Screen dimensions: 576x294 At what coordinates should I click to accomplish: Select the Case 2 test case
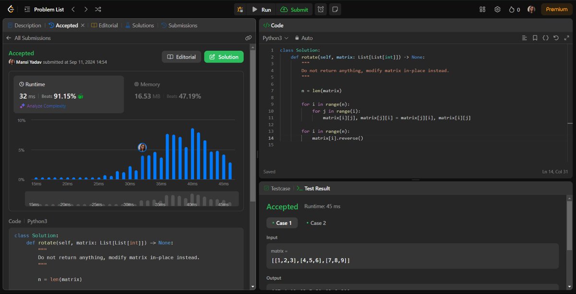[316, 223]
